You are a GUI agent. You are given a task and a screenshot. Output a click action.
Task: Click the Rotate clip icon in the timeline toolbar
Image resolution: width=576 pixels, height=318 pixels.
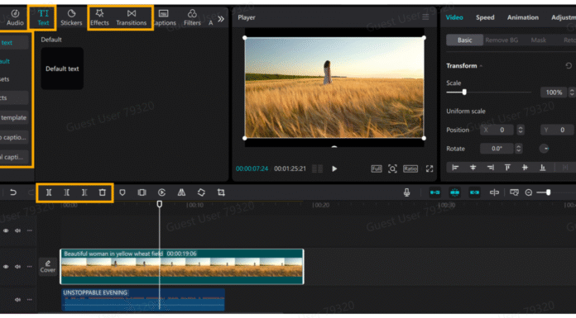pos(201,192)
